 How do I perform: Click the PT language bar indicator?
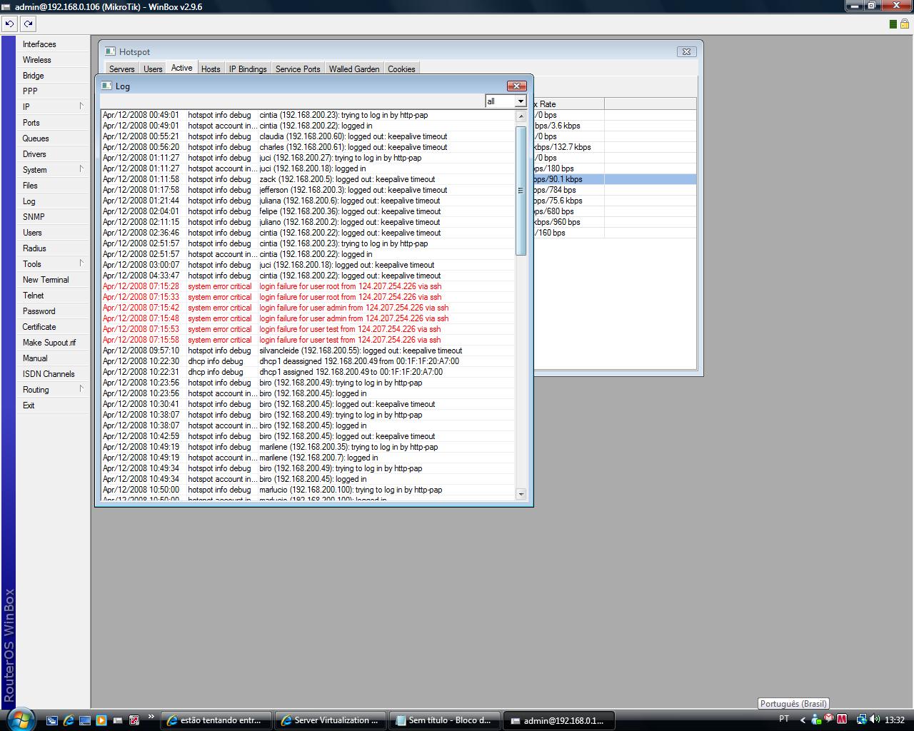click(784, 719)
